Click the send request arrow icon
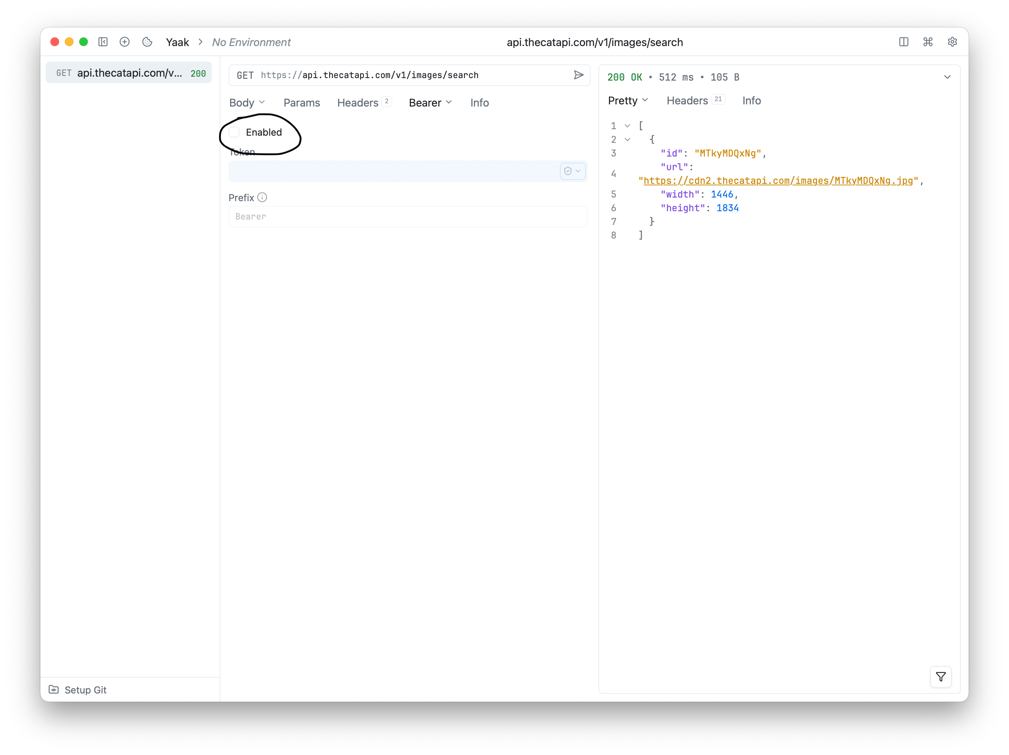 coord(578,75)
